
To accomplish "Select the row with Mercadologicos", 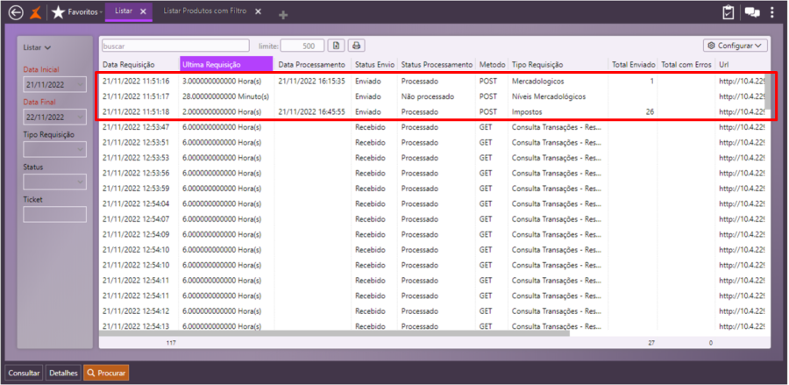I will point(432,81).
